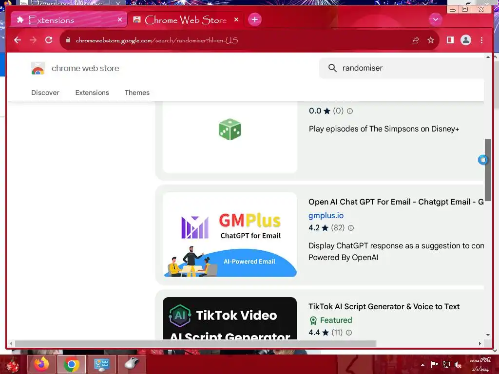This screenshot has height=374, width=499.
Task: Open the green dice extension thumbnail
Action: pyautogui.click(x=230, y=137)
